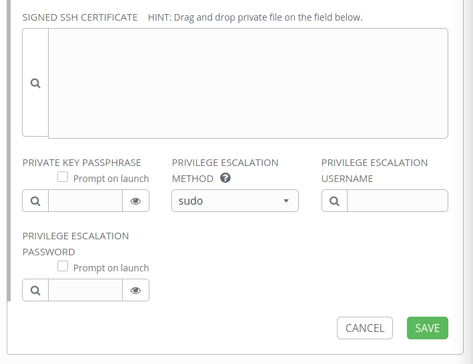
Task: Click the search icon for Private Key Passphrase
Action: (35, 201)
